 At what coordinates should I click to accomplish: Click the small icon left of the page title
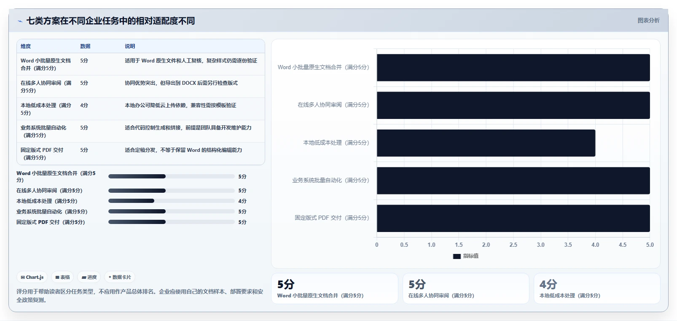(20, 21)
